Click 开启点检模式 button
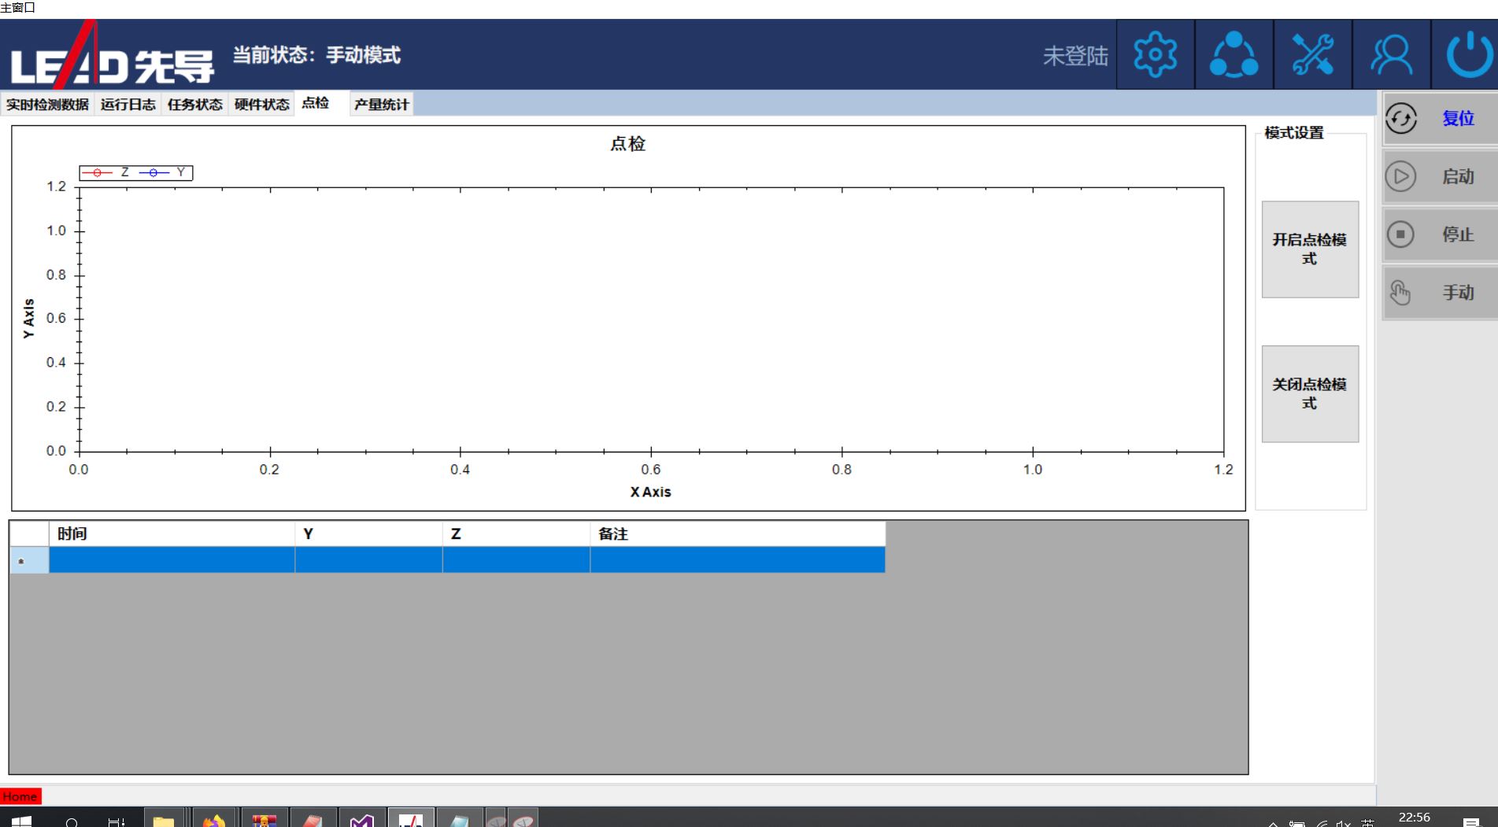 tap(1309, 249)
